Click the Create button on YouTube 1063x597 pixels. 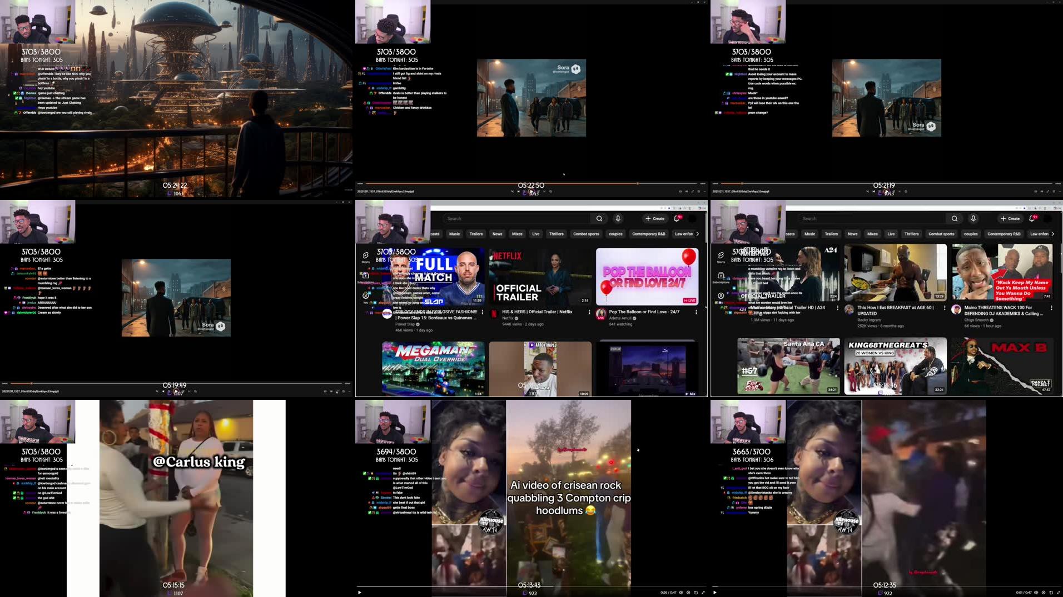tap(655, 218)
